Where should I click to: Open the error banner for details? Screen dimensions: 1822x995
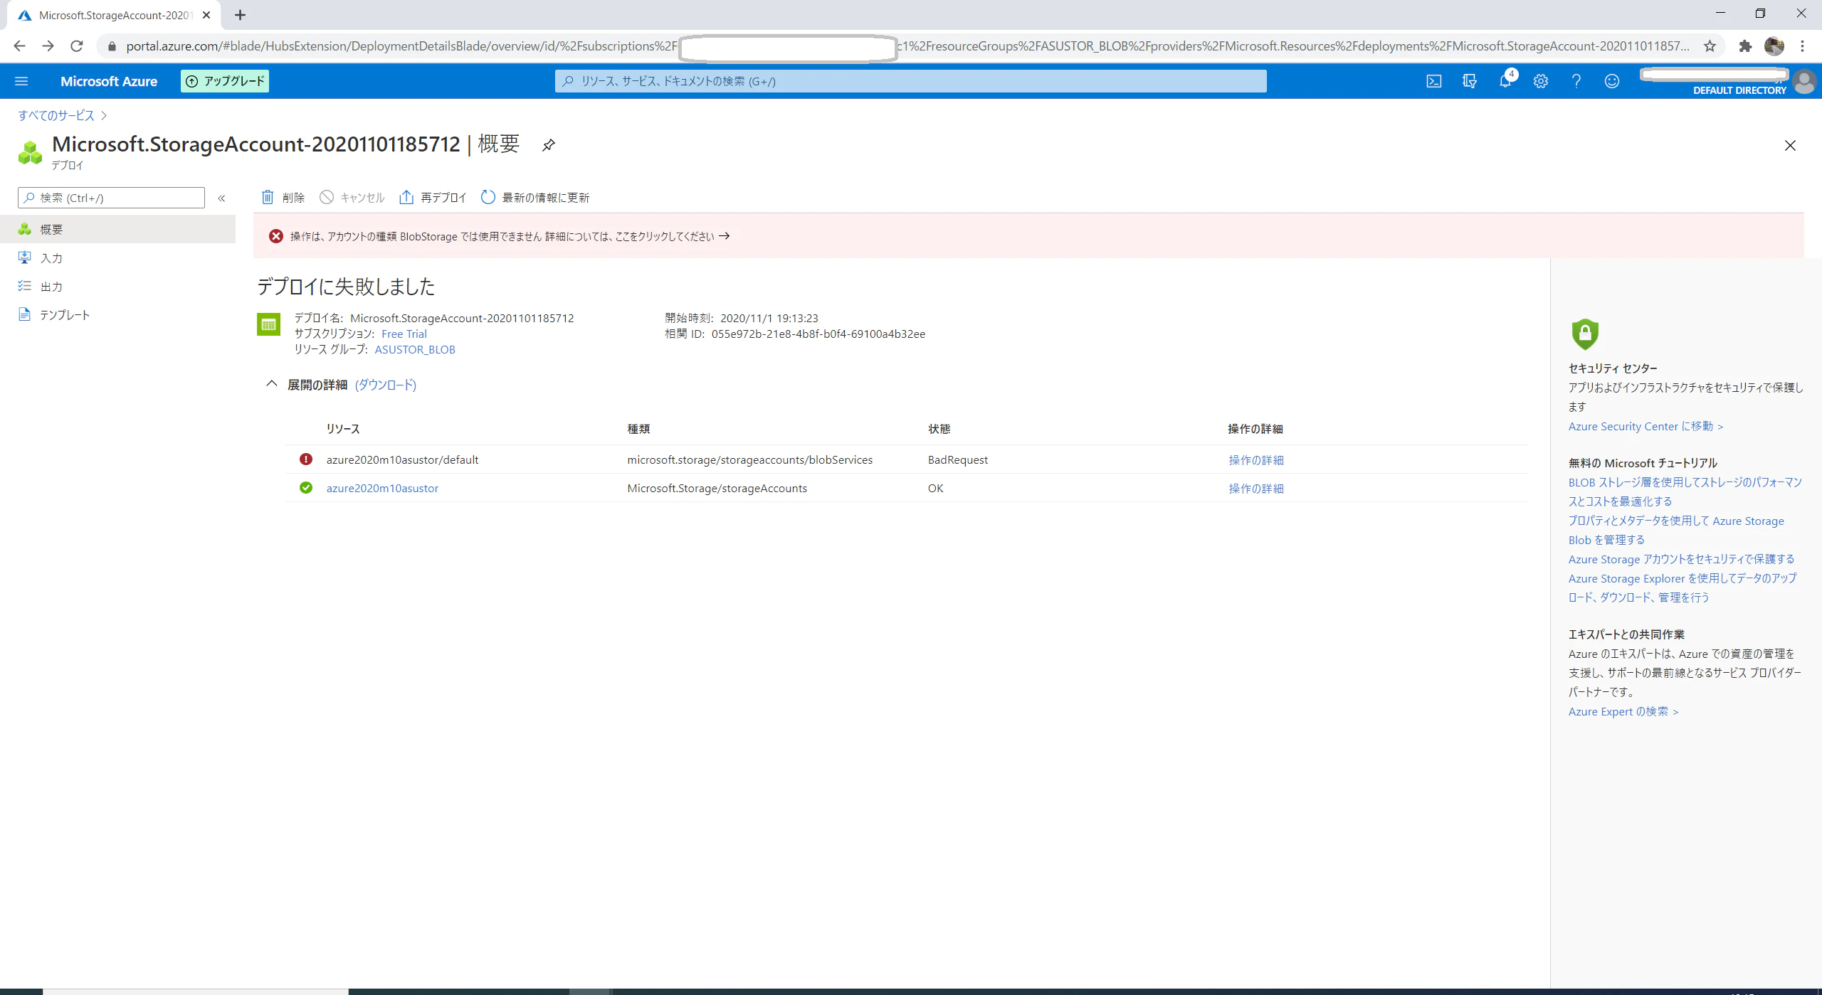[x=1028, y=236]
